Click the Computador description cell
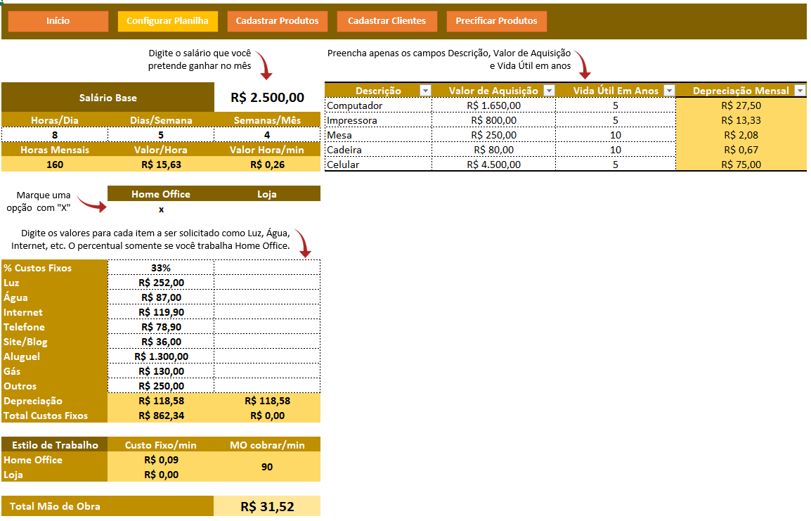The height and width of the screenshot is (521, 811). click(x=378, y=105)
